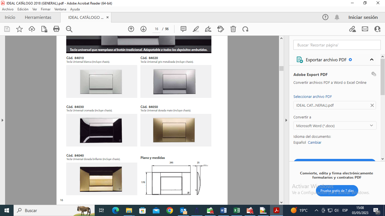Collapse the Exportar archivo PDF section
The height and width of the screenshot is (216, 385).
tap(372, 60)
